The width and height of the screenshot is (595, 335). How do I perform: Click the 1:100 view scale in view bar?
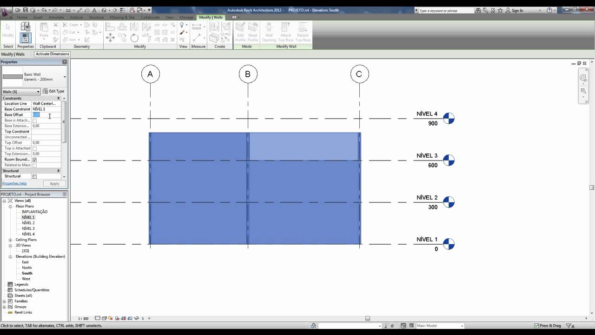(x=83, y=318)
